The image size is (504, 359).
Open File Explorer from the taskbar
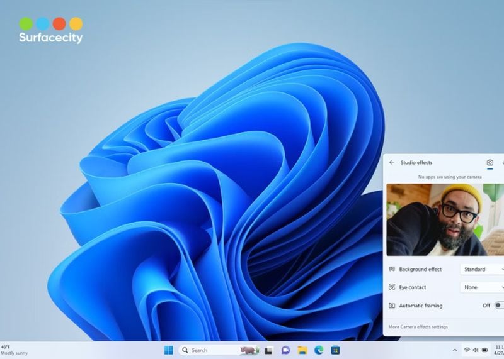[x=302, y=350]
